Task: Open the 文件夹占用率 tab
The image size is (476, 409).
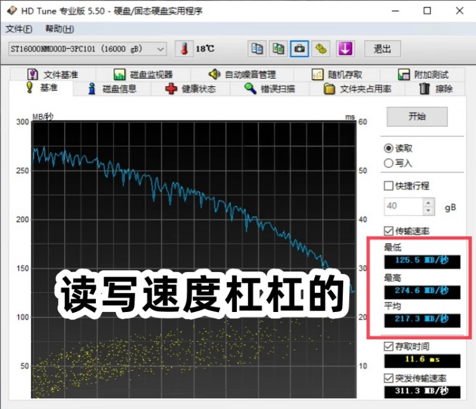Action: [x=357, y=89]
